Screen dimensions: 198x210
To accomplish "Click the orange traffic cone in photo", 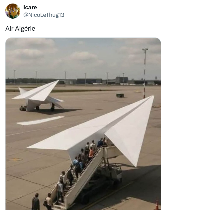I will [x=157, y=204].
